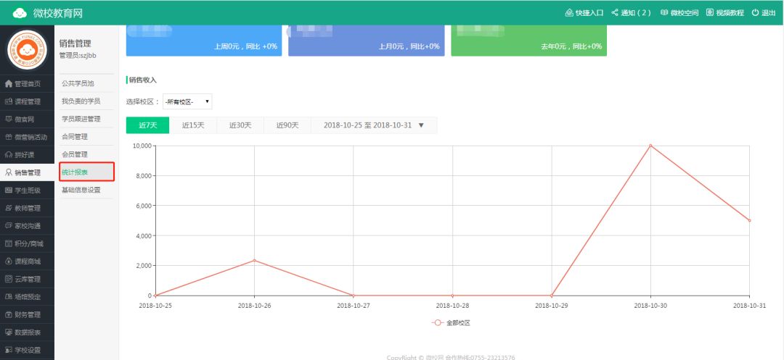Open 视频教程 video tutorials
This screenshot has width=784, height=360.
[725, 13]
